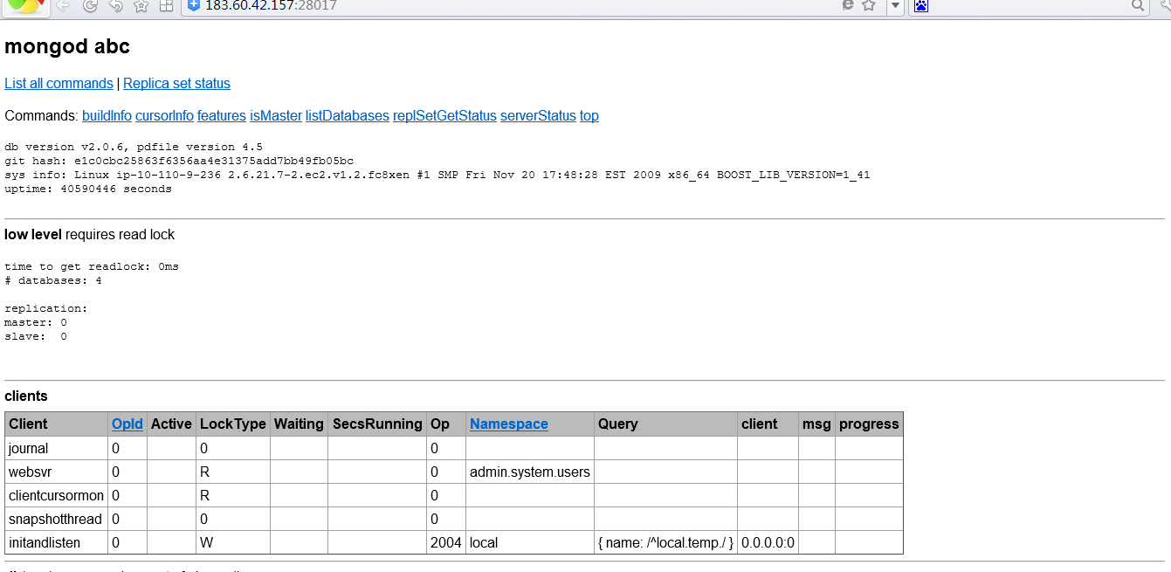
Task: Open the features command link
Action: point(222,116)
